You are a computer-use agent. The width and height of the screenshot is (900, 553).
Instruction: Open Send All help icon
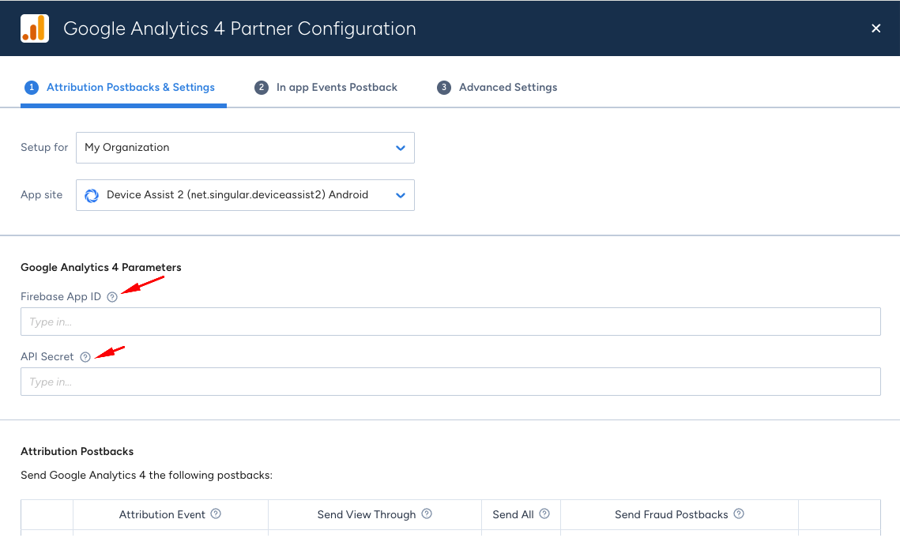point(544,514)
